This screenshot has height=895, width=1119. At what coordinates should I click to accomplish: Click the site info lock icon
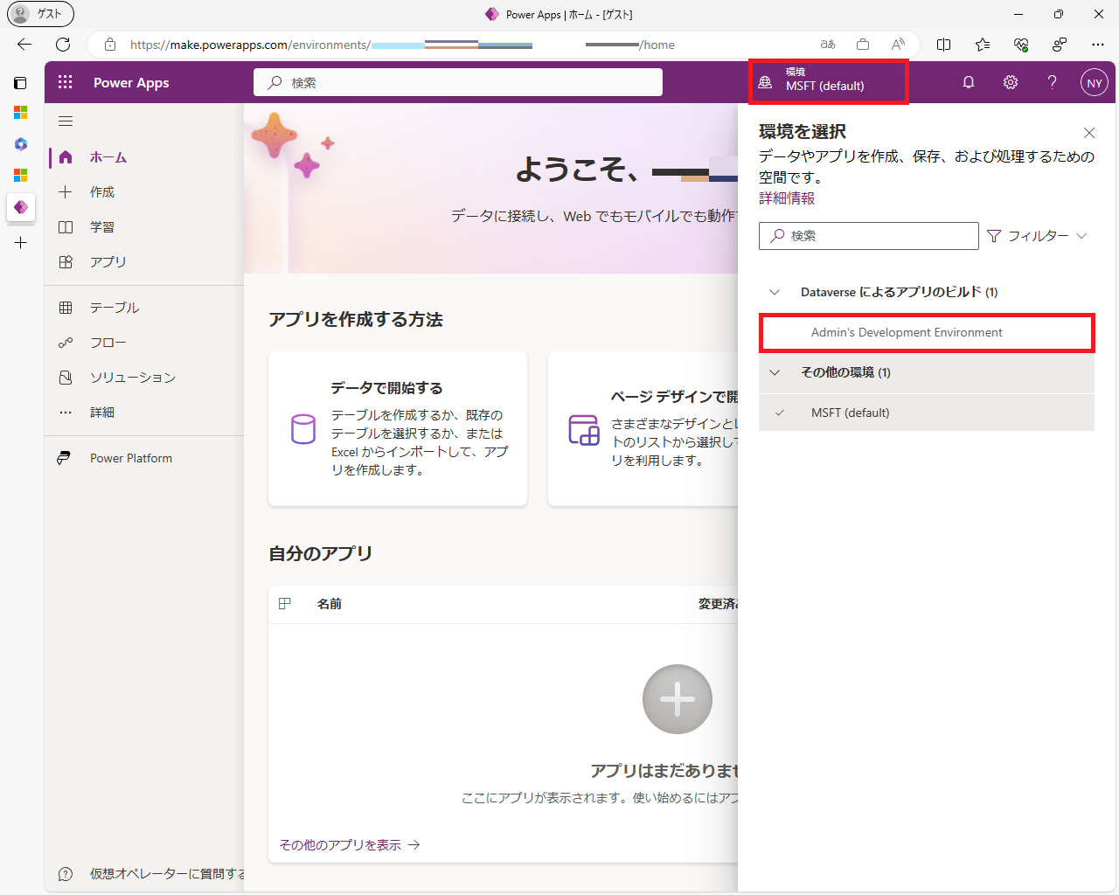click(x=110, y=45)
